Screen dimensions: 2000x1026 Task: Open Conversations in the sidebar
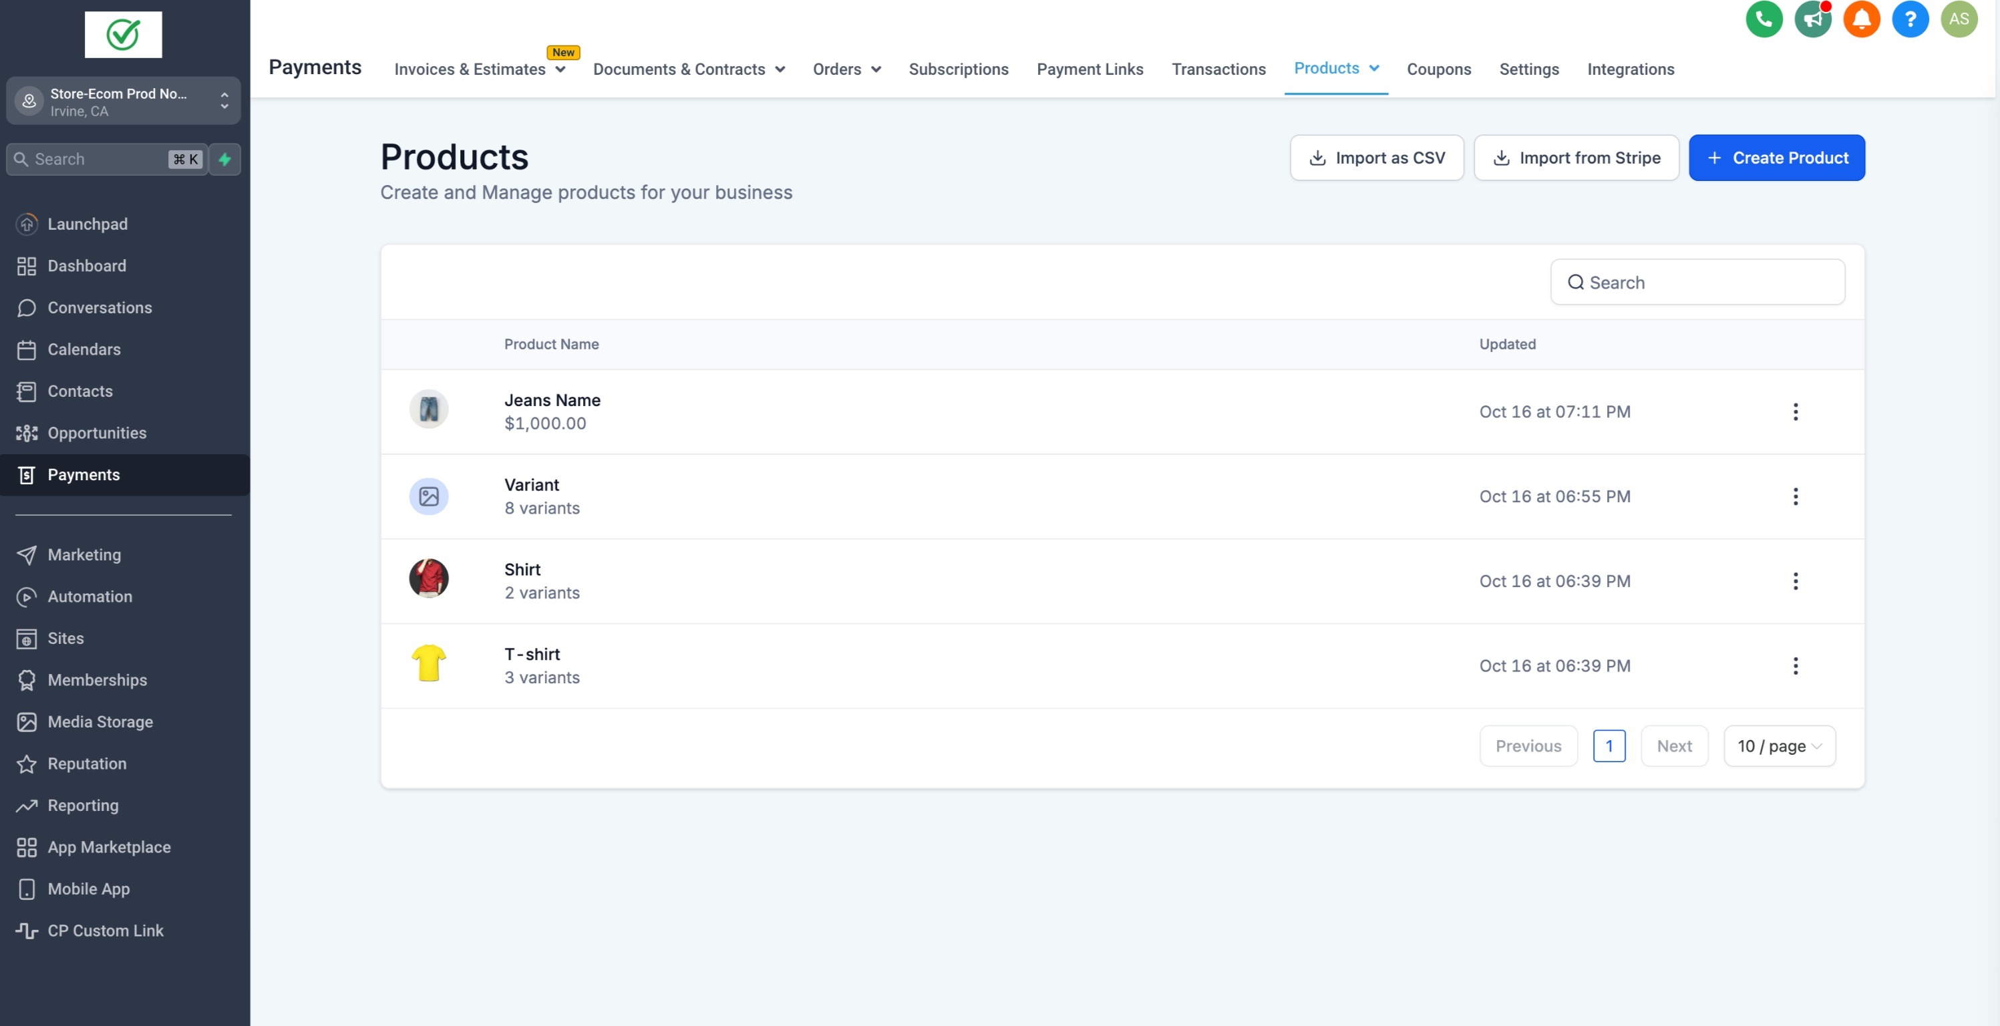100,308
